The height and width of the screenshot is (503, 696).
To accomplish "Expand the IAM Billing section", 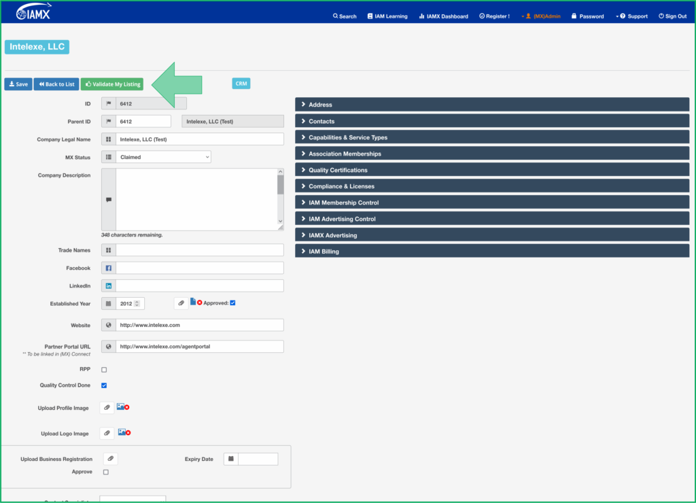I will click(492, 252).
